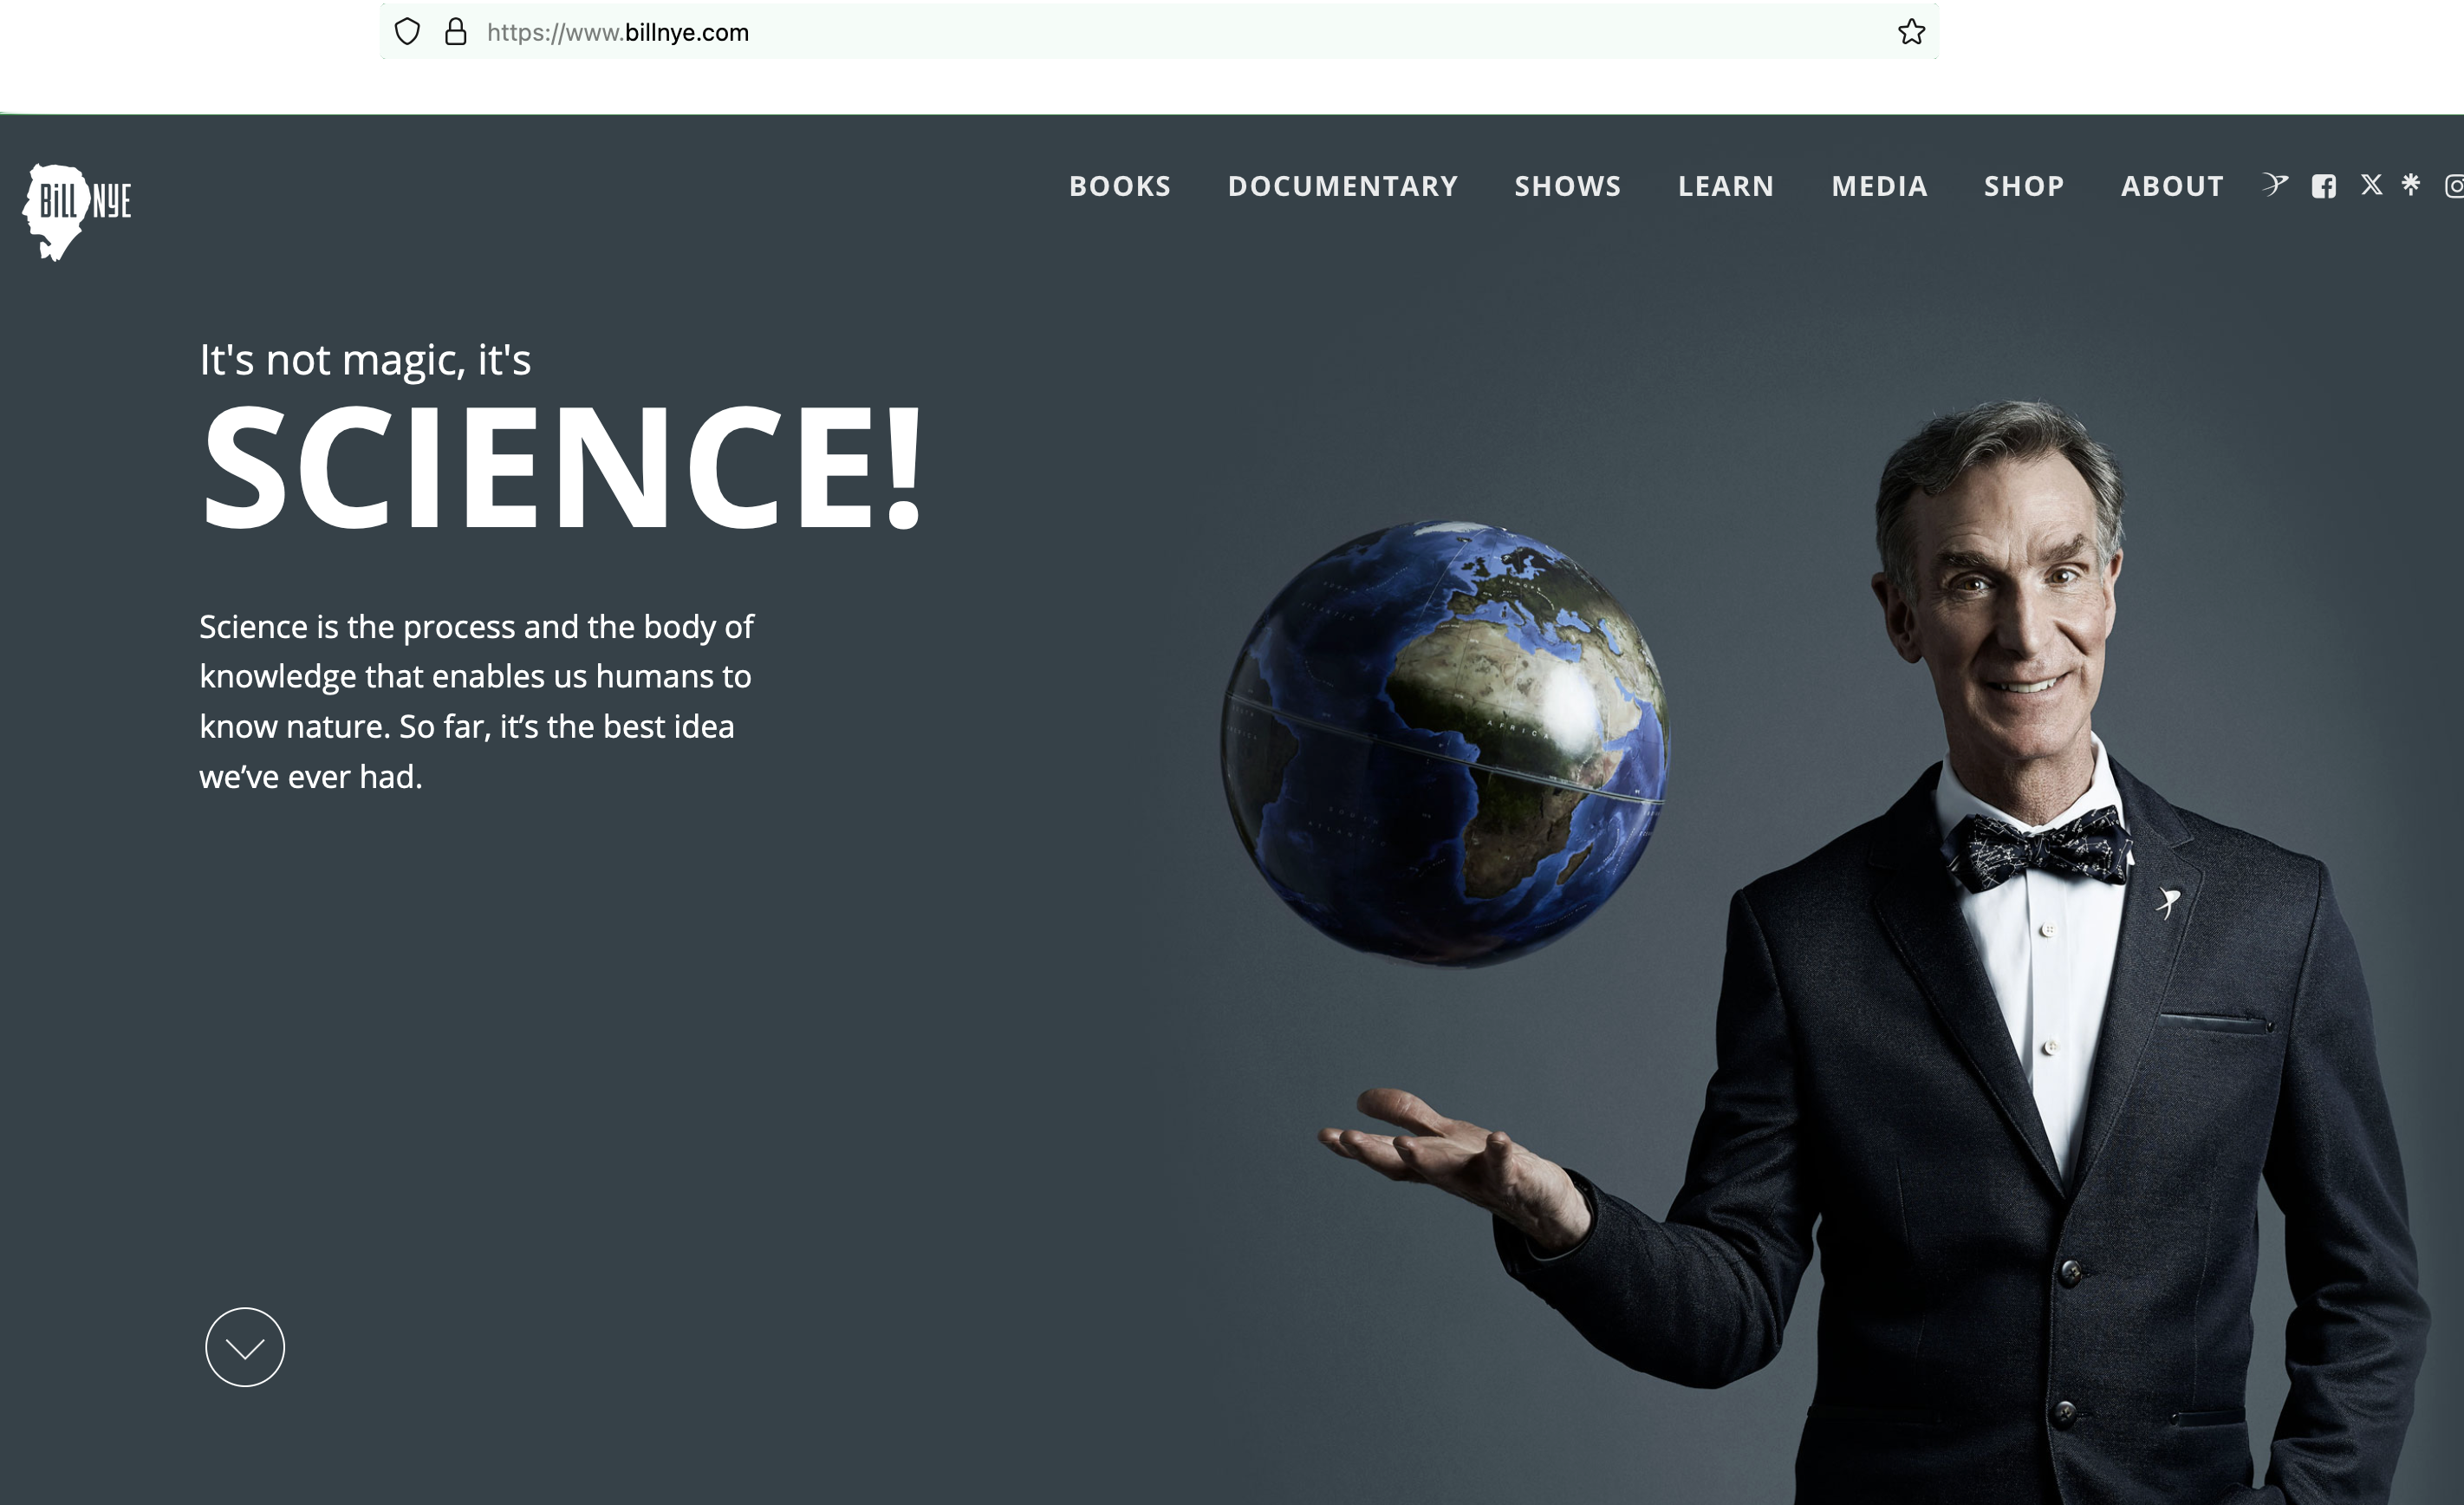Click the tracking protection shield icon

[x=407, y=32]
